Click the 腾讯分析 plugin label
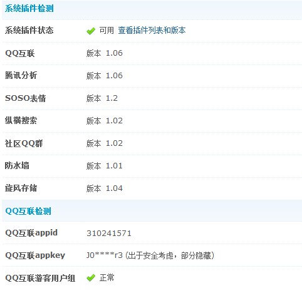The image size is (302, 293). click(21, 75)
